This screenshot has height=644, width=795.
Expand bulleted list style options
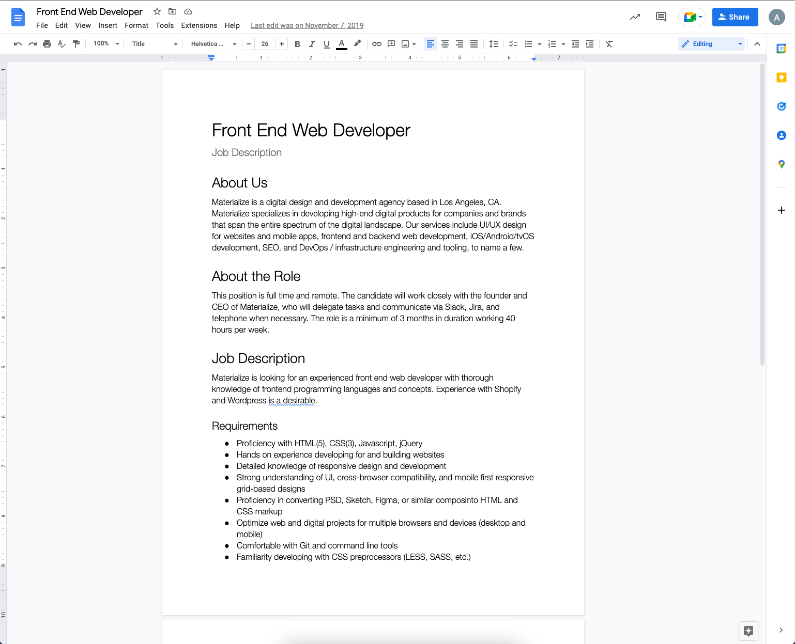(539, 44)
